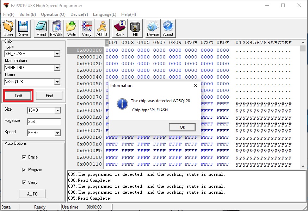Click the Save buffer icon

(23, 28)
